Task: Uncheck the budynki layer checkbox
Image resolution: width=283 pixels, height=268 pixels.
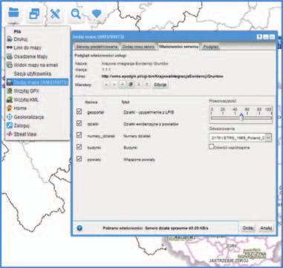Action: (79, 147)
